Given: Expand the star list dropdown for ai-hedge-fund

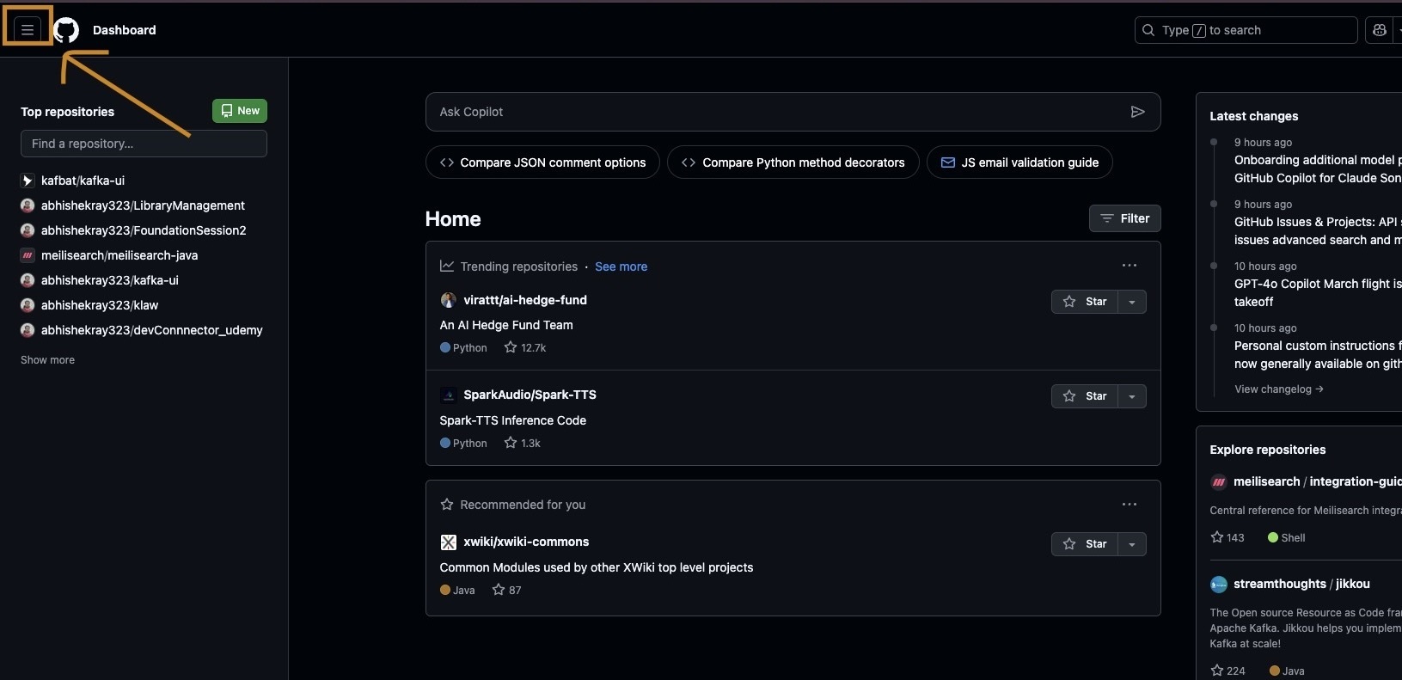Looking at the screenshot, I should point(1132,302).
